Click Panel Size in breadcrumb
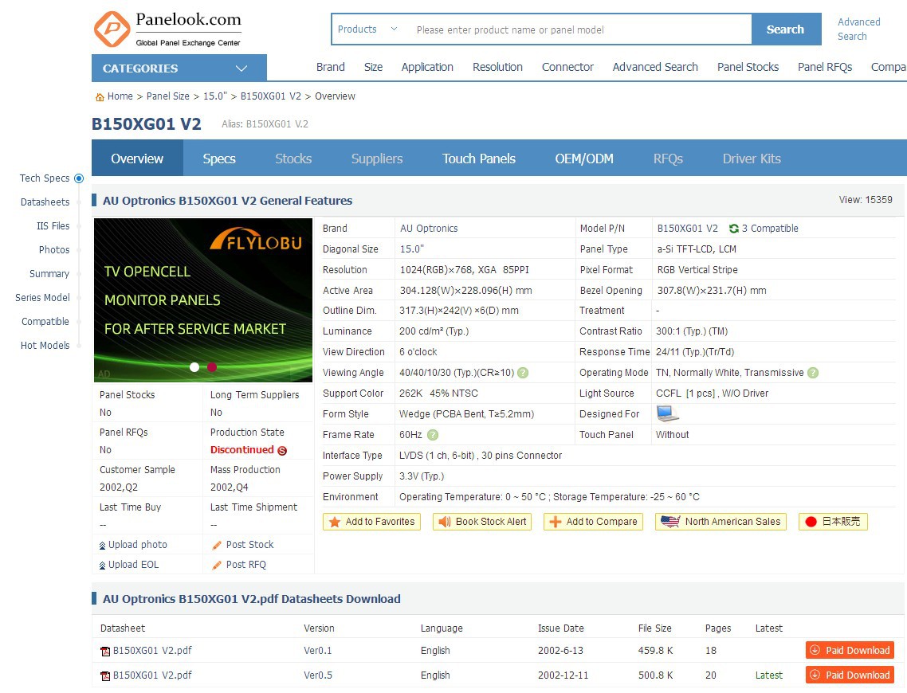The width and height of the screenshot is (907, 693). (167, 96)
